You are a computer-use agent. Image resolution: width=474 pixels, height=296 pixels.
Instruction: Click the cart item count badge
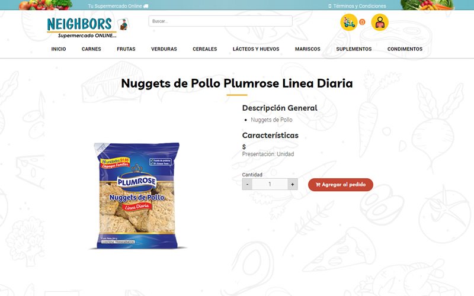[x=362, y=22]
